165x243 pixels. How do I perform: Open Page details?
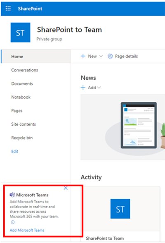tap(126, 56)
